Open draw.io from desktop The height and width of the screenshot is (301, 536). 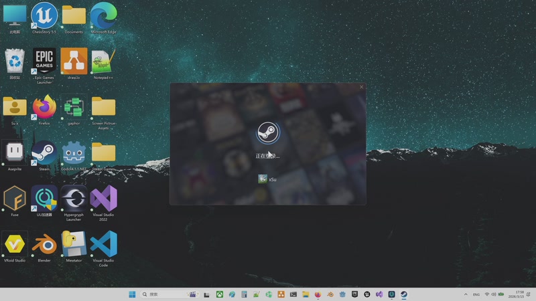tap(74, 64)
